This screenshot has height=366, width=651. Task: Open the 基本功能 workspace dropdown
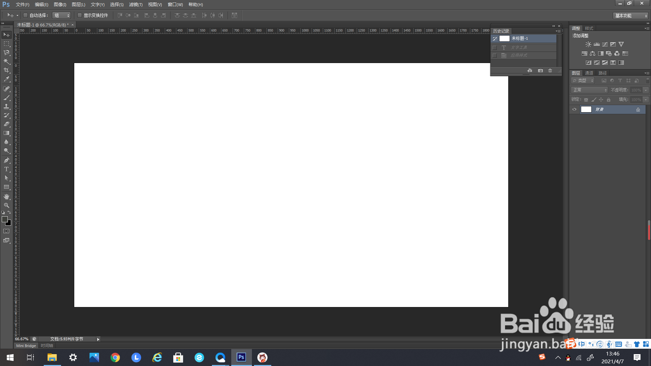coord(631,16)
